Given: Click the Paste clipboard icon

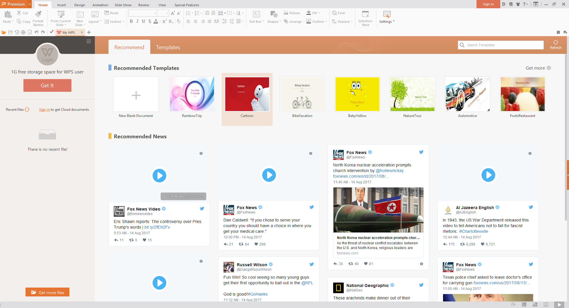Looking at the screenshot, I should tap(8, 15).
